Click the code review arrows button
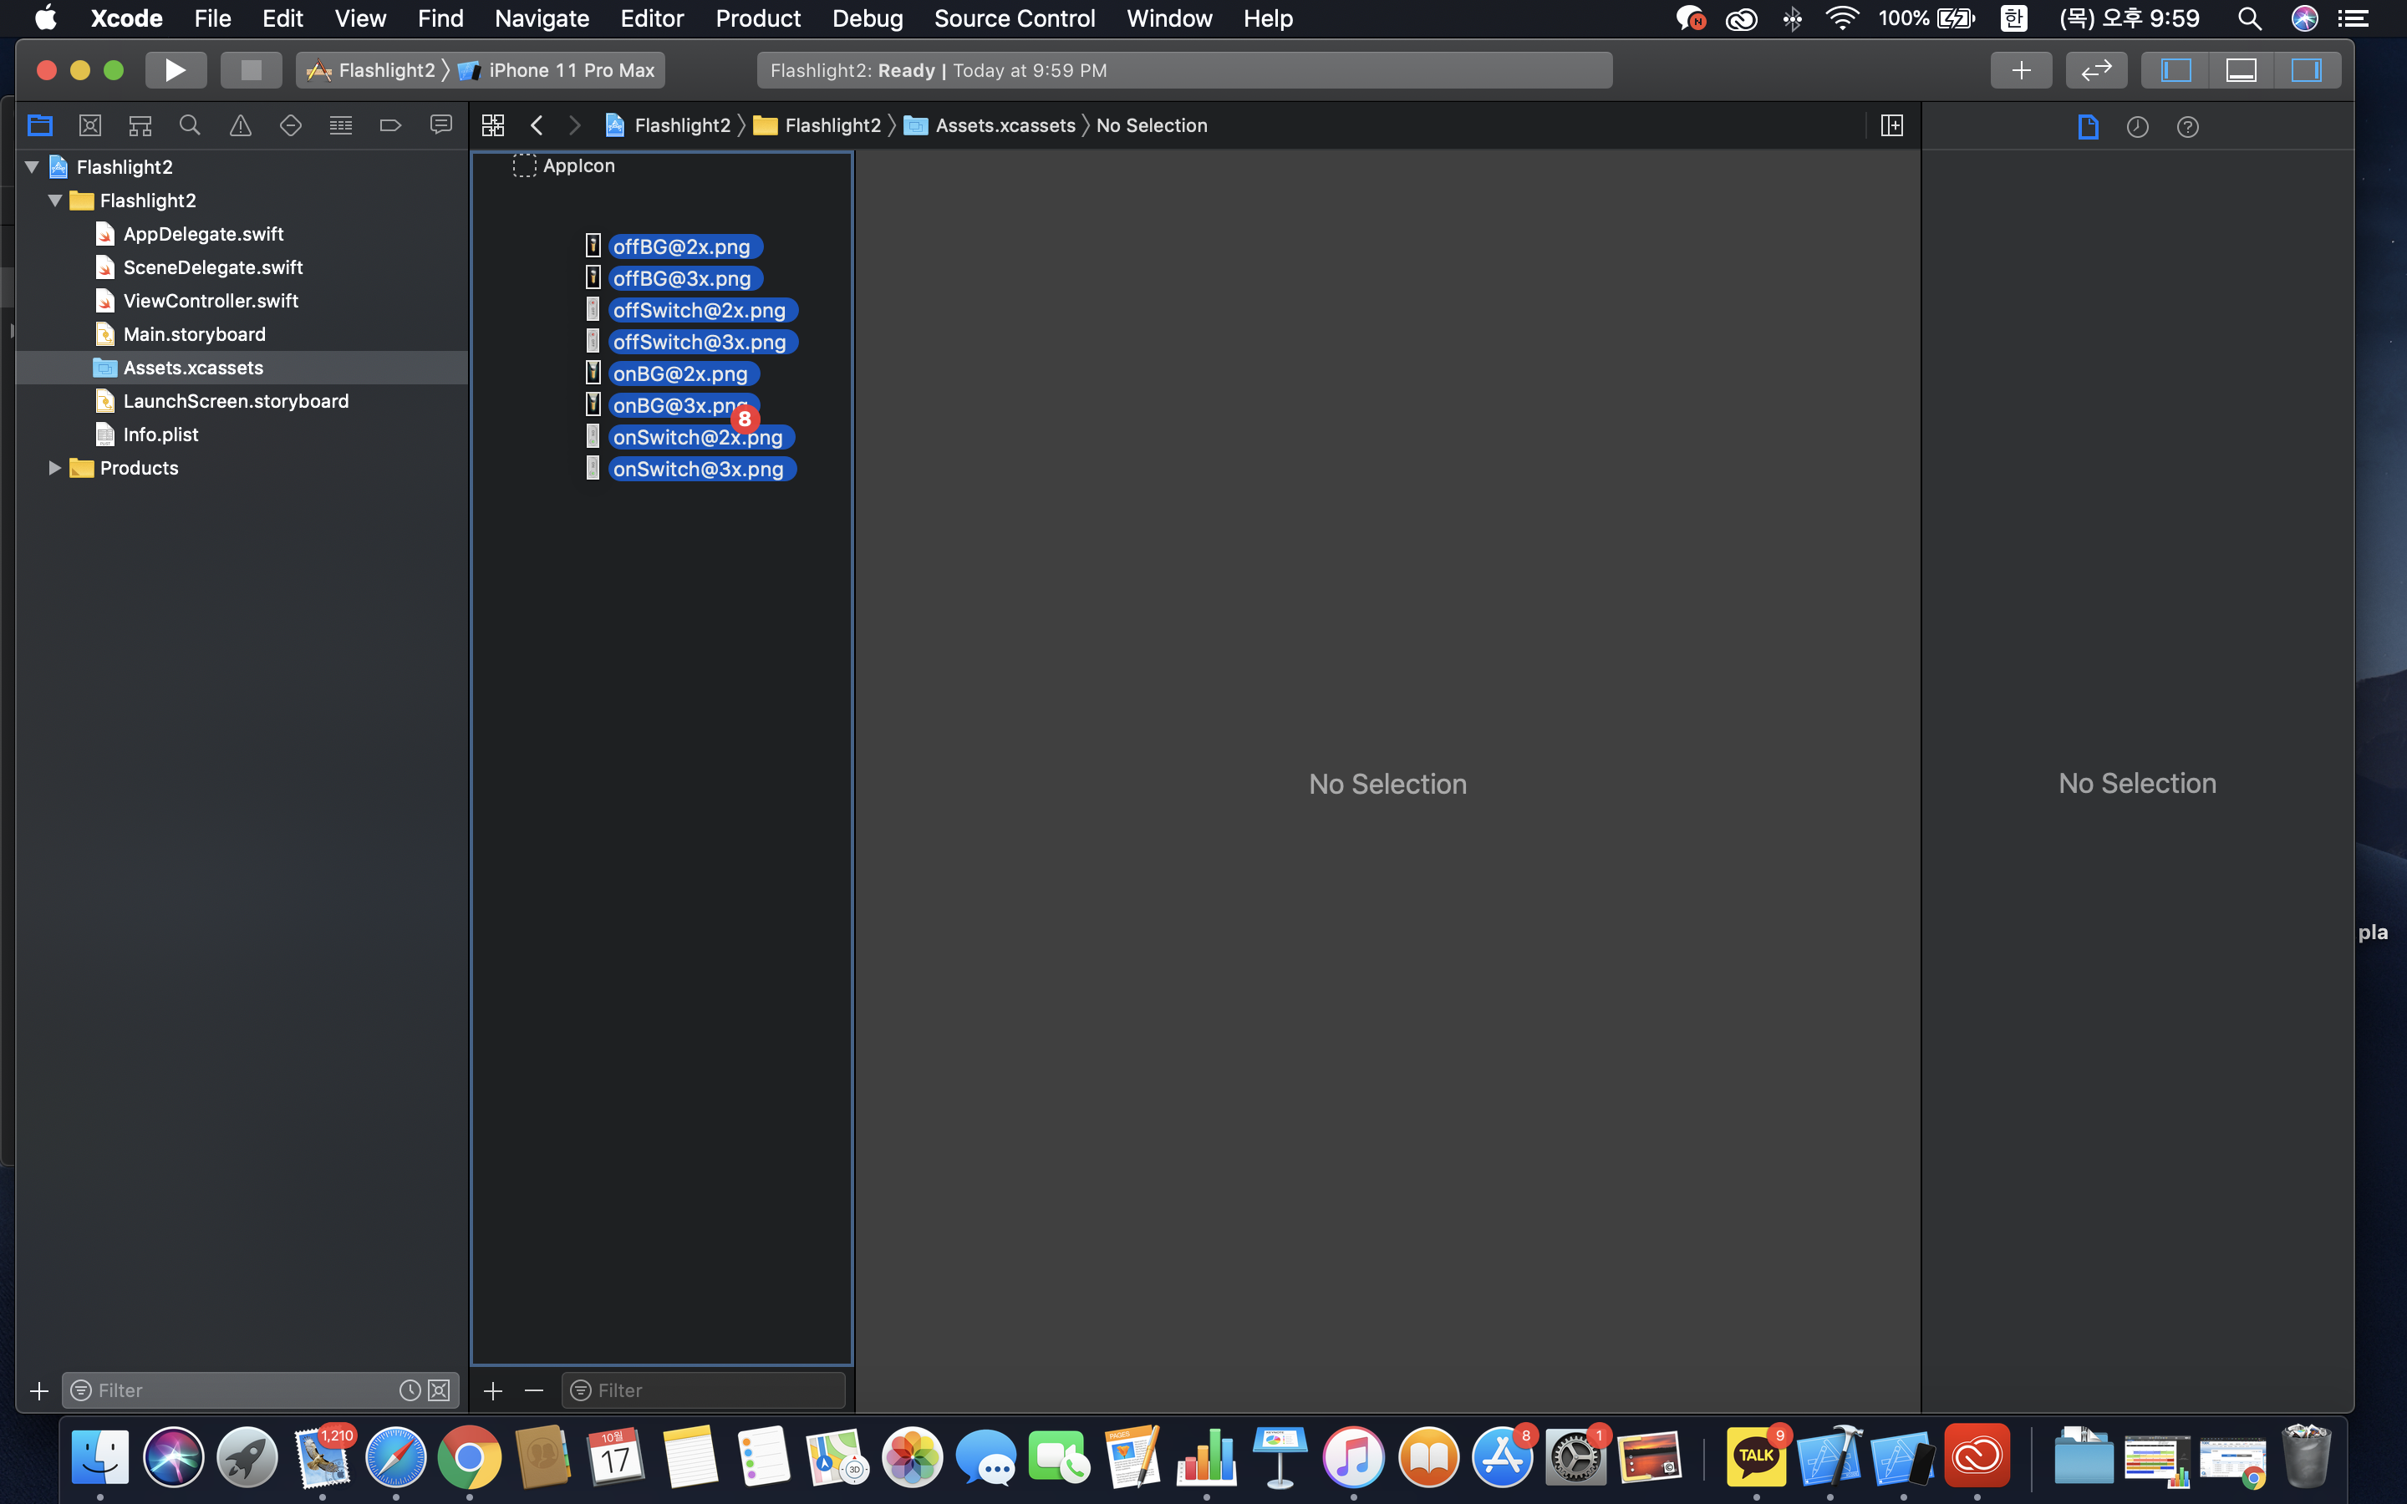The width and height of the screenshot is (2407, 1504). (2096, 69)
